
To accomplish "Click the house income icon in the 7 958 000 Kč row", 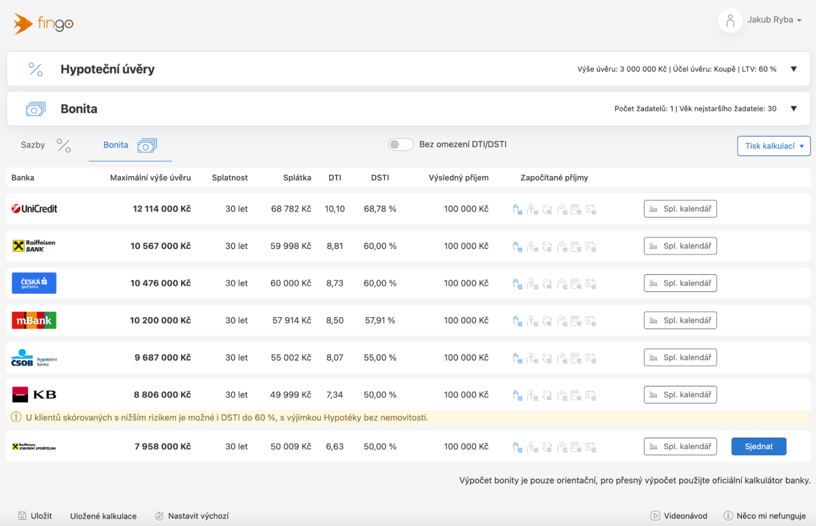I will coord(562,446).
